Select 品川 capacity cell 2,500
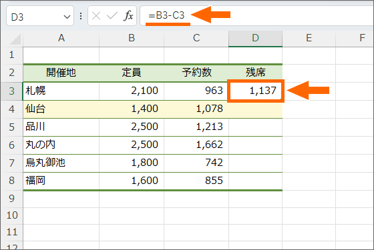 [x=132, y=127]
